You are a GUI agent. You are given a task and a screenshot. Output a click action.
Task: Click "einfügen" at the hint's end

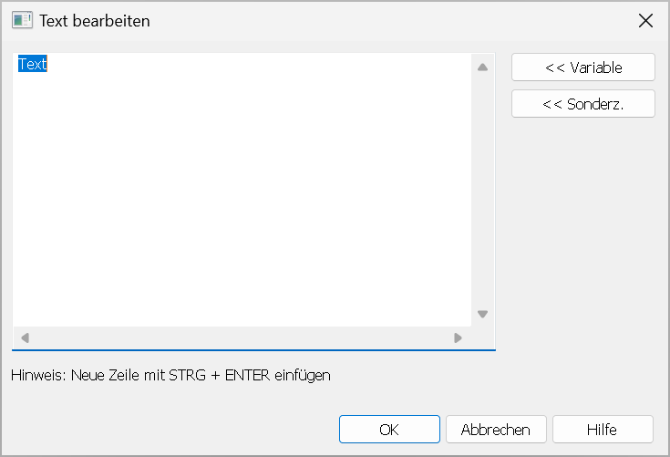pos(304,374)
